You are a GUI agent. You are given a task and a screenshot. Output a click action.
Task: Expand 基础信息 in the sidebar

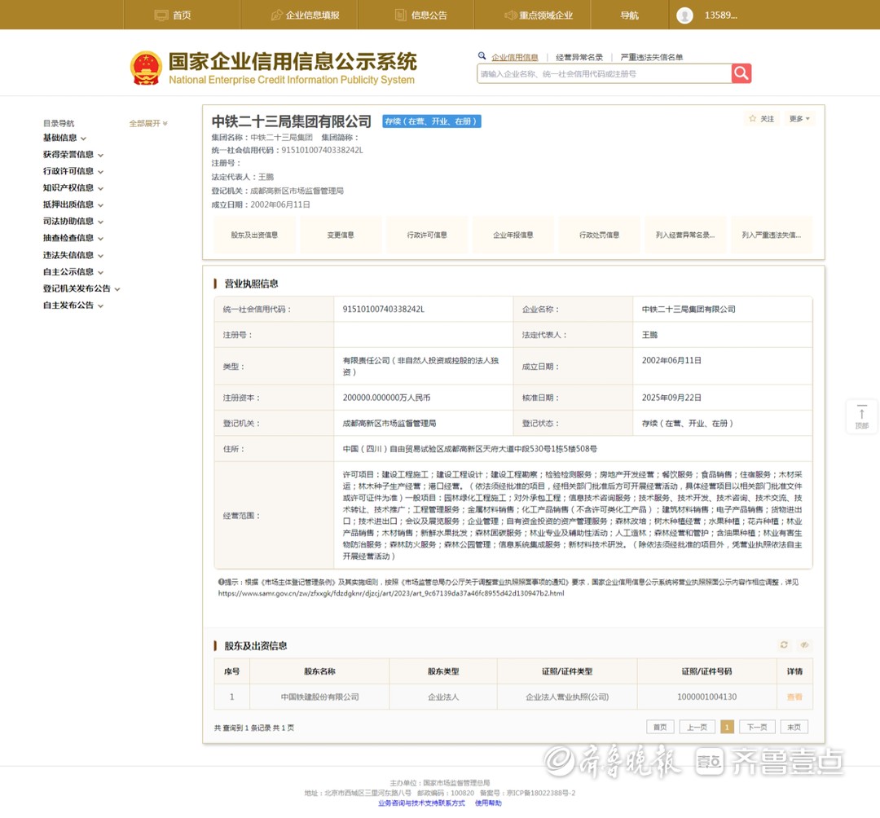(x=64, y=138)
